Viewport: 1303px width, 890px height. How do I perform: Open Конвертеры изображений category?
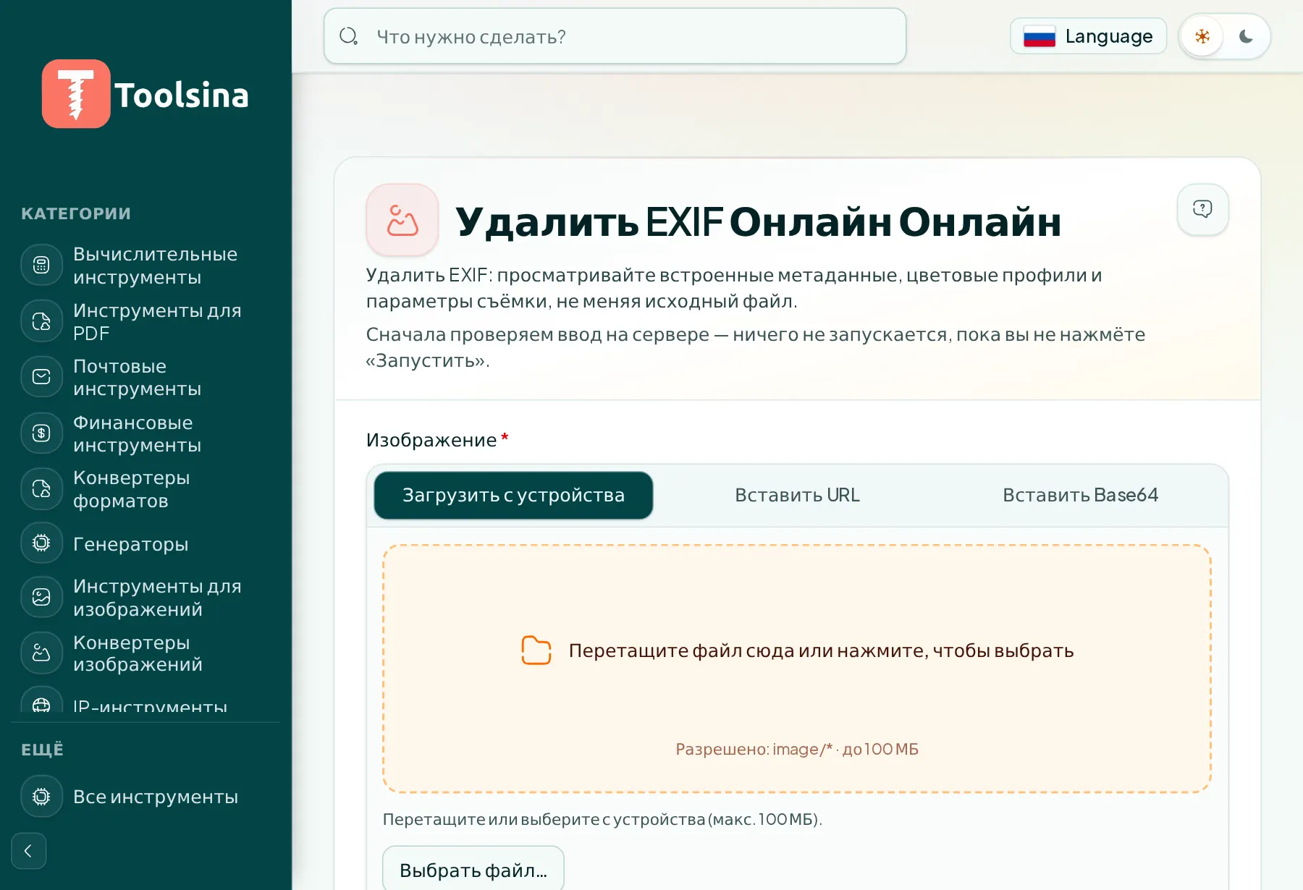point(145,653)
